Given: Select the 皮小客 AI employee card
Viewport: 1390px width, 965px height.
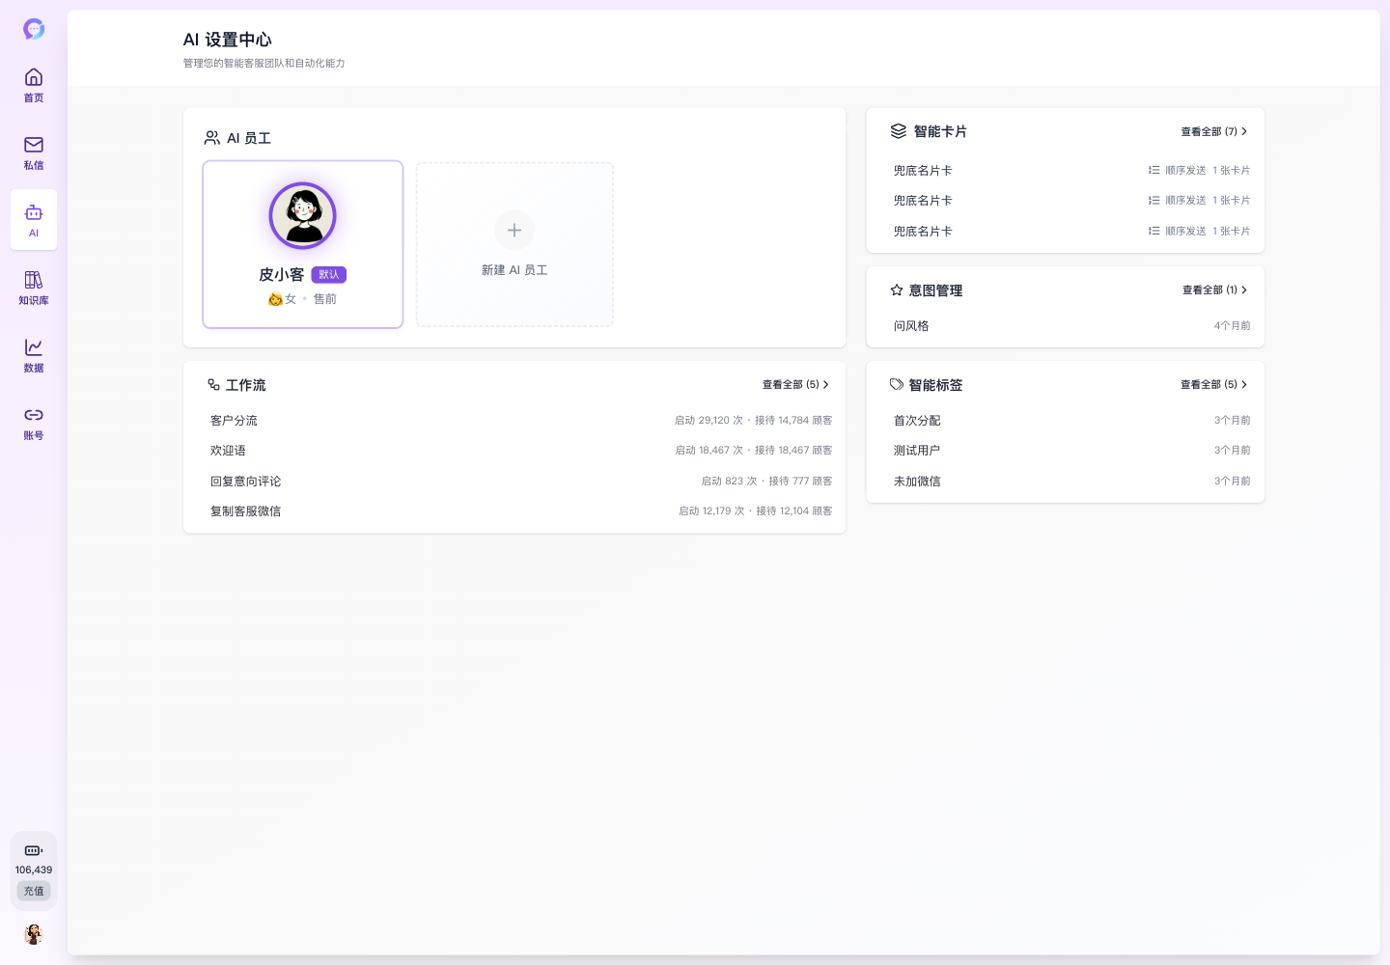Looking at the screenshot, I should pos(302,244).
